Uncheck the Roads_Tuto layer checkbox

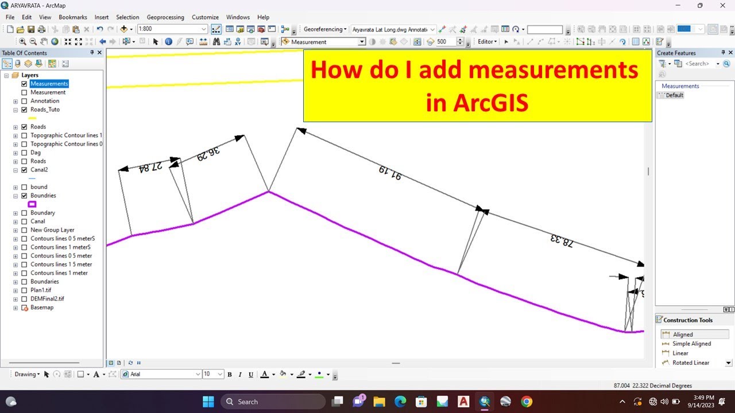coord(24,110)
